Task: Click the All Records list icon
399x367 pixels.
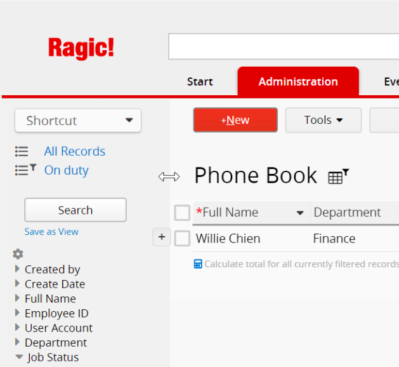Action: pyautogui.click(x=22, y=151)
